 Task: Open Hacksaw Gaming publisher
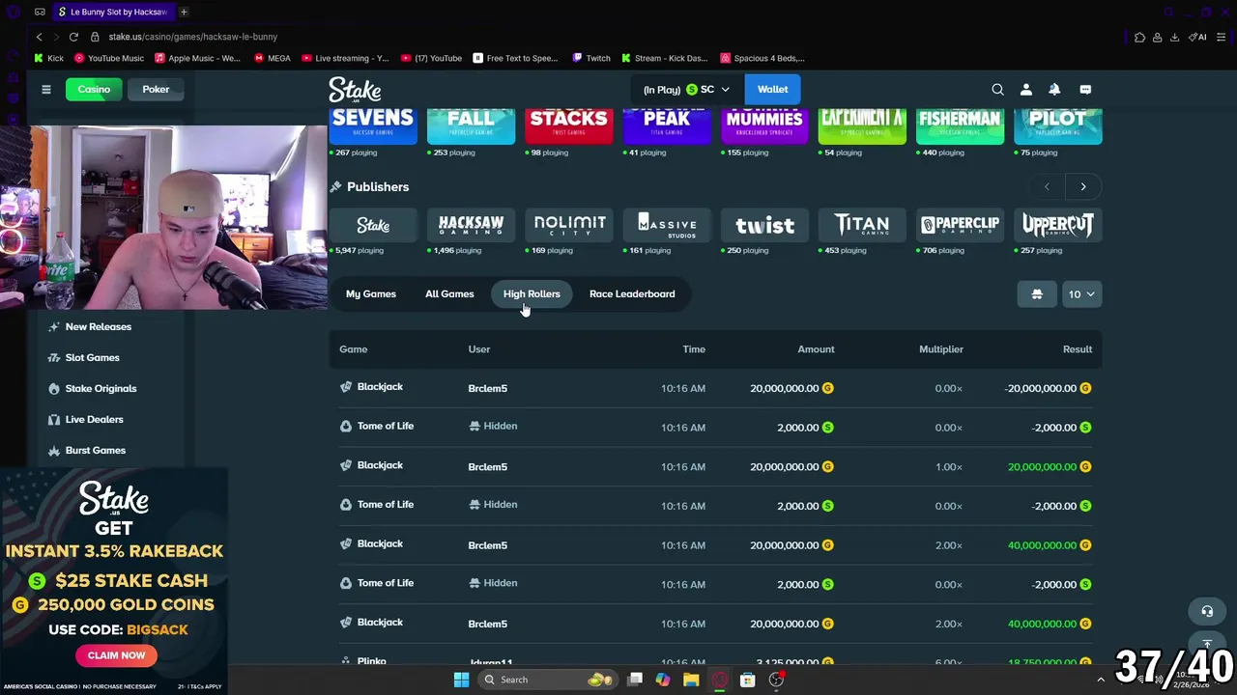471,225
